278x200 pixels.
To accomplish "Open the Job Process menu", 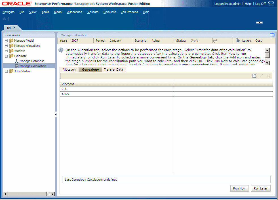I will tap(129, 12).
